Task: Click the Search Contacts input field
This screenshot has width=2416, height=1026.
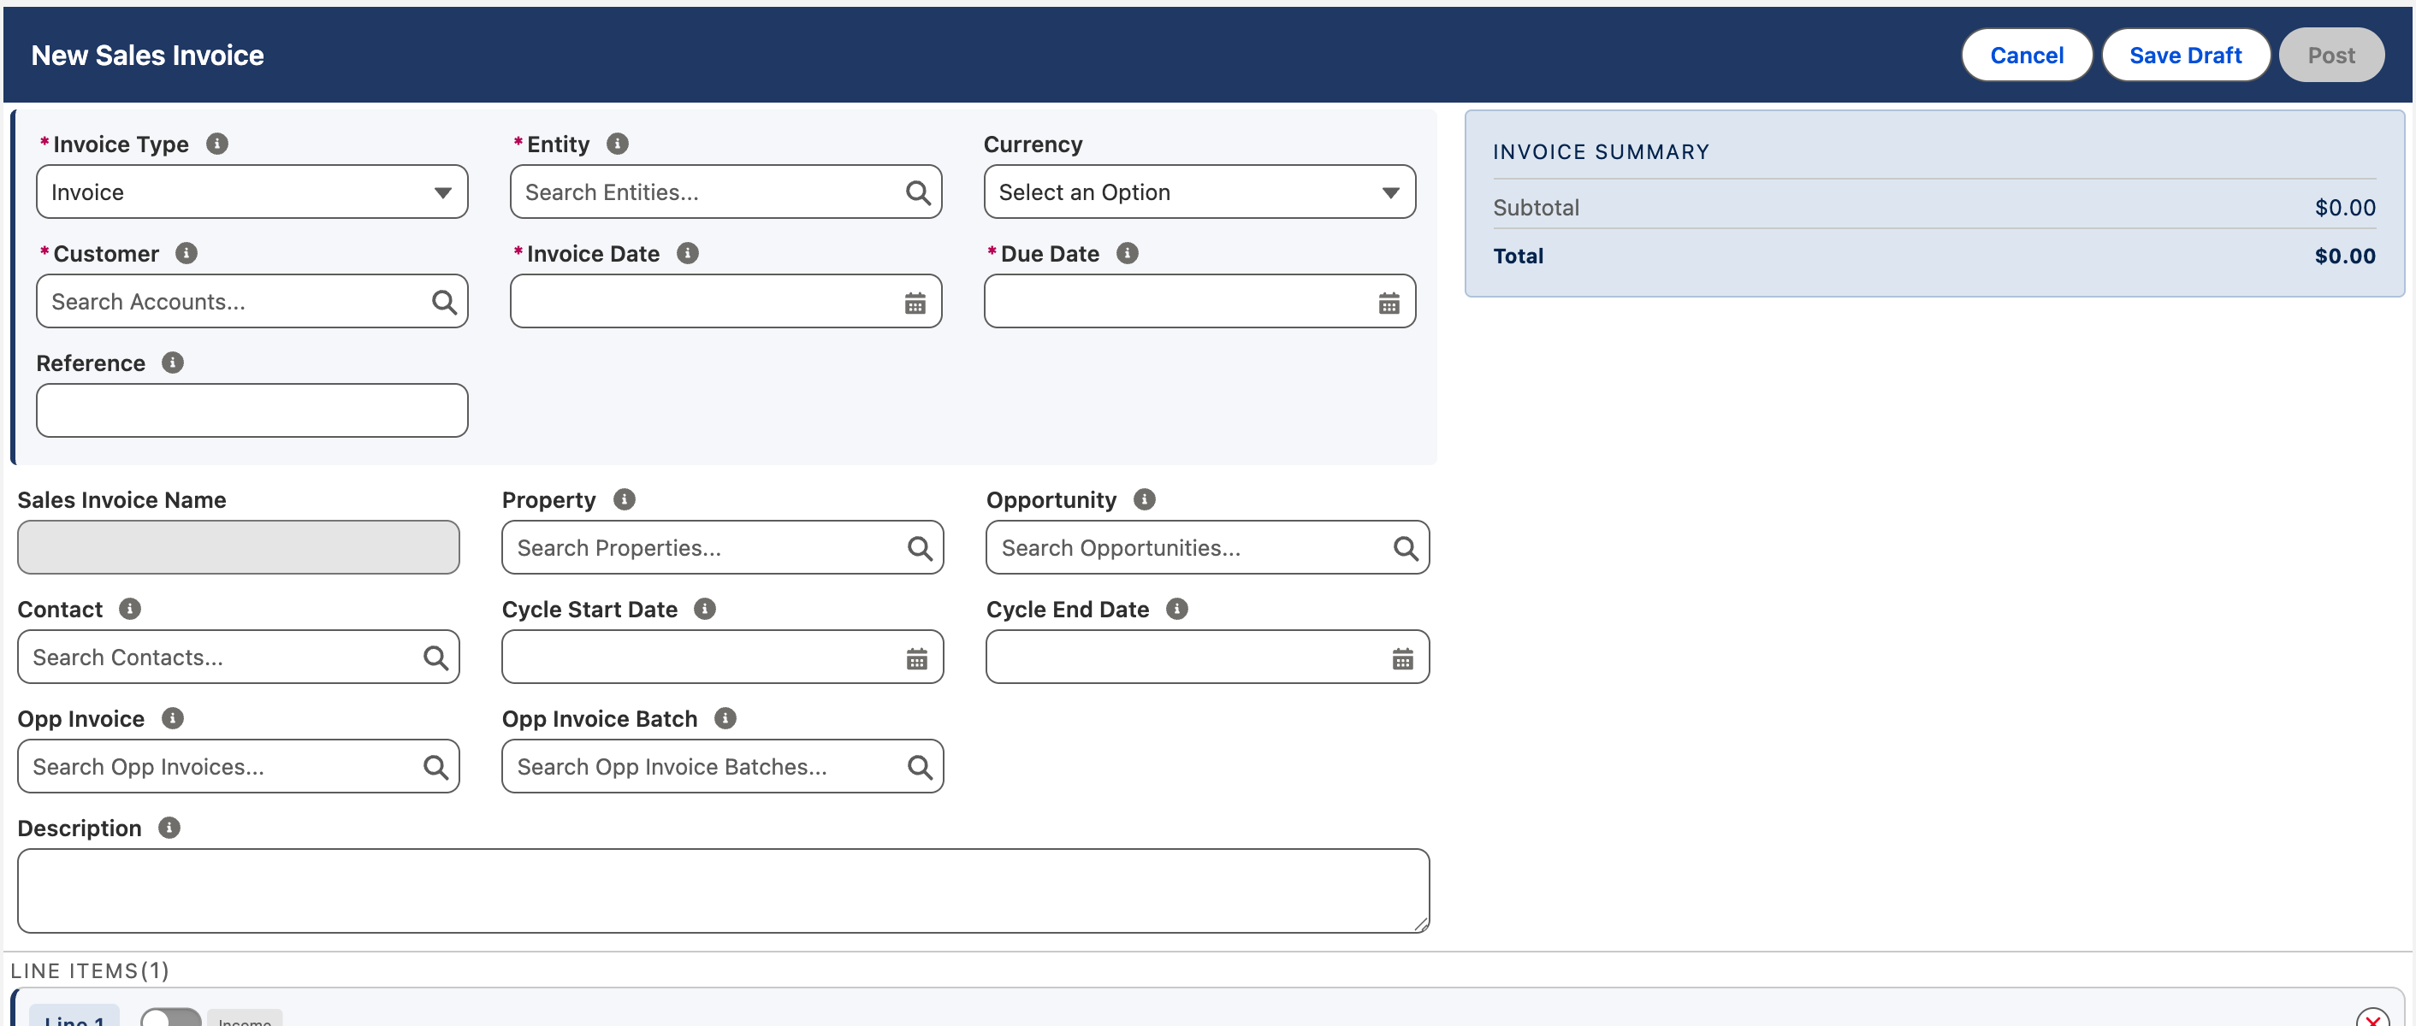Action: point(238,657)
